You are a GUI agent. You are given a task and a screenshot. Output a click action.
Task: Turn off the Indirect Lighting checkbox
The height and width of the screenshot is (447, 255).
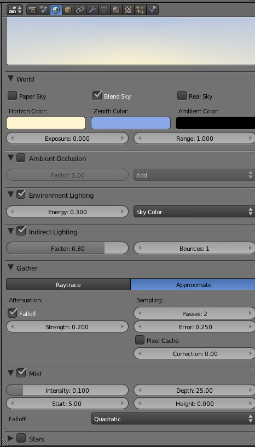(x=21, y=231)
